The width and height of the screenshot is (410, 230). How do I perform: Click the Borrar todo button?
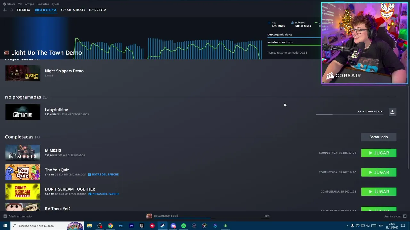378,137
